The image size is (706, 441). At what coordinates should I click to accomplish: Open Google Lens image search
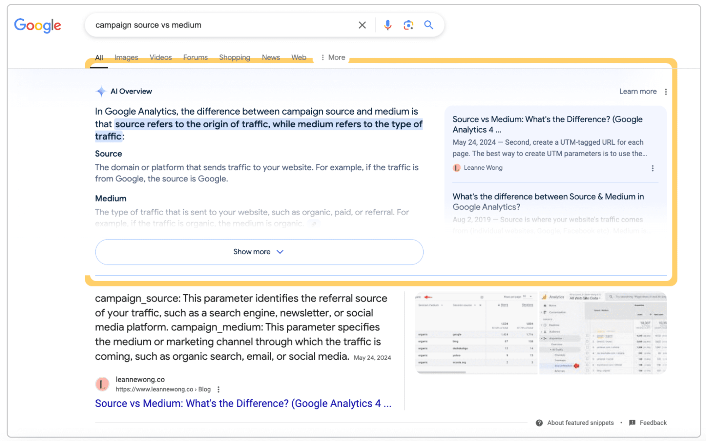408,24
